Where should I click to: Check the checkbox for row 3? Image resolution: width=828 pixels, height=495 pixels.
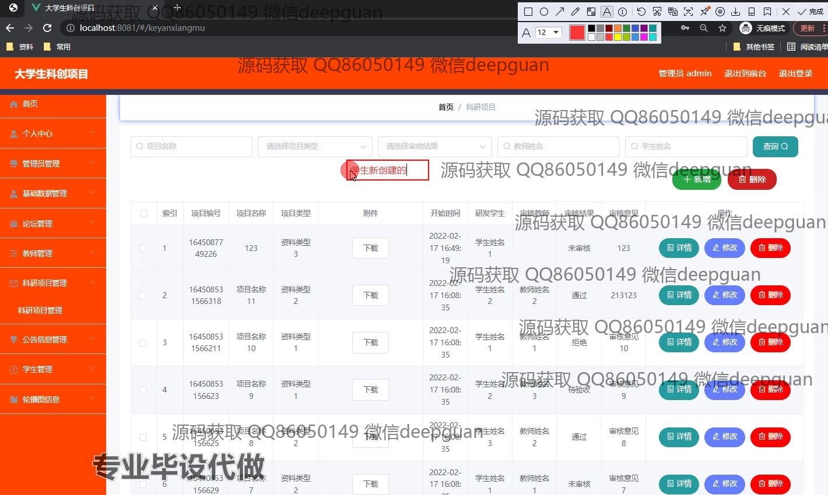(x=143, y=342)
